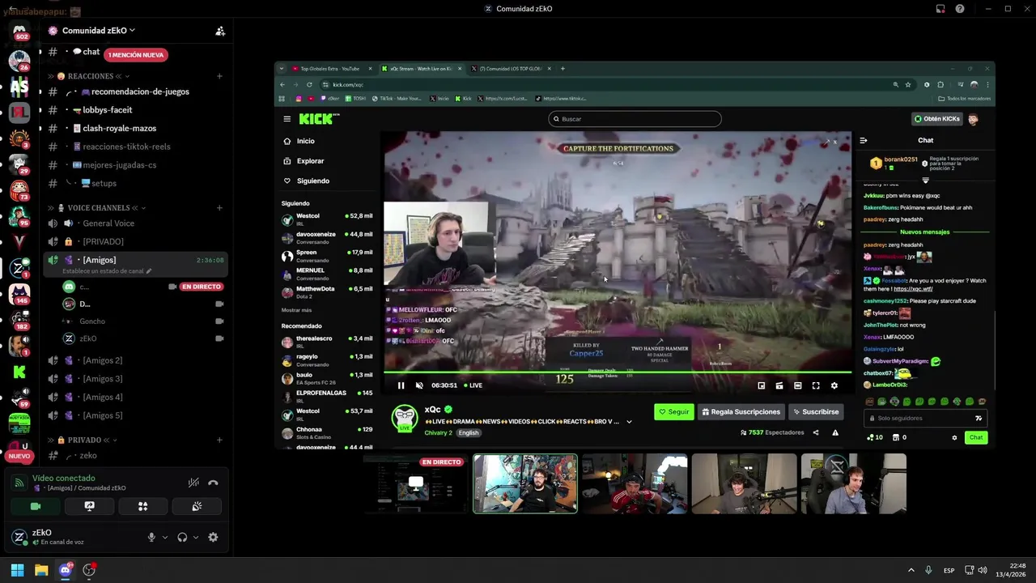1036x583 pixels.
Task: Open server with 502 badge
Action: pyautogui.click(x=19, y=32)
